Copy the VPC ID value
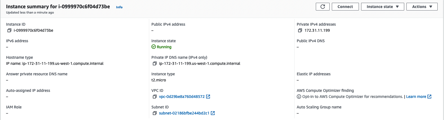The width and height of the screenshot is (444, 120). point(155,97)
